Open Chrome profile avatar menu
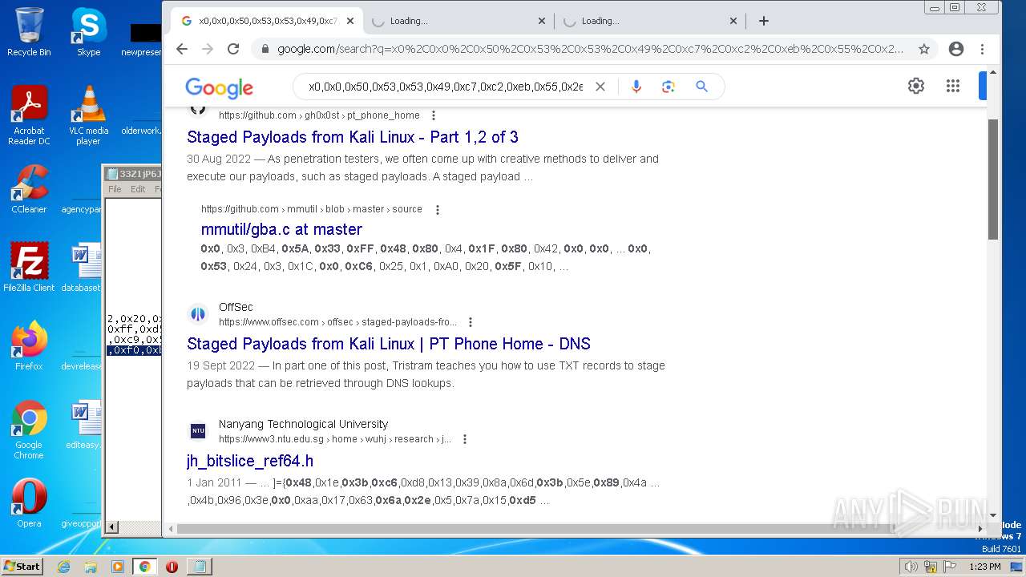The height and width of the screenshot is (577, 1026). pyautogui.click(x=955, y=49)
